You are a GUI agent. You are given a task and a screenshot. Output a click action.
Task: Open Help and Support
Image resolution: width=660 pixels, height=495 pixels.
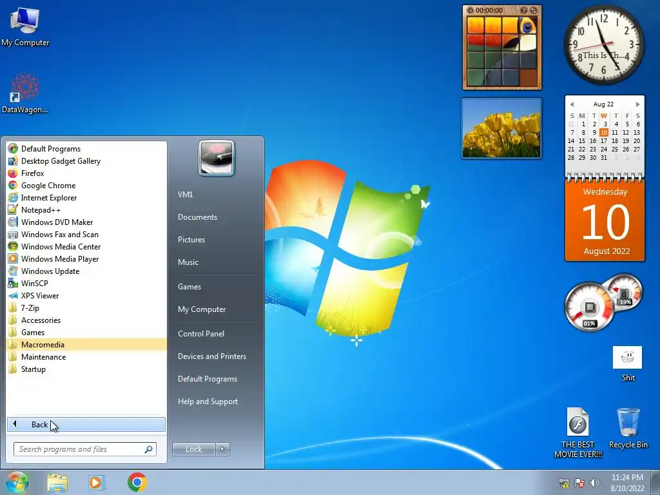click(x=208, y=401)
